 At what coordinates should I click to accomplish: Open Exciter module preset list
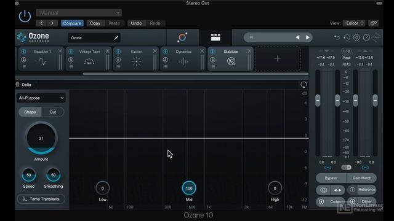click(118, 67)
